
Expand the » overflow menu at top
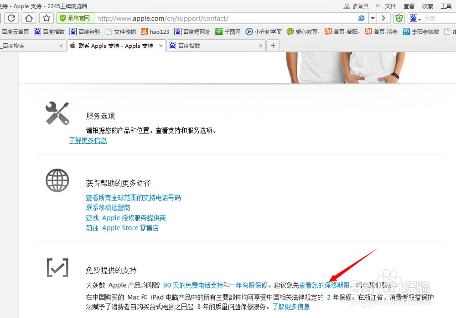[x=378, y=6]
